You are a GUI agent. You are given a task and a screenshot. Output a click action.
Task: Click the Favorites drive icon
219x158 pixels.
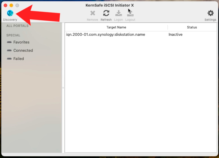9,42
